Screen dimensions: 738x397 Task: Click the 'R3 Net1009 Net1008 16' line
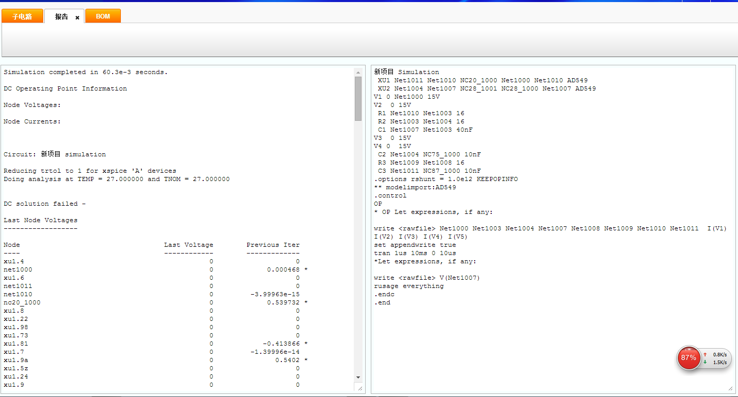point(421,163)
